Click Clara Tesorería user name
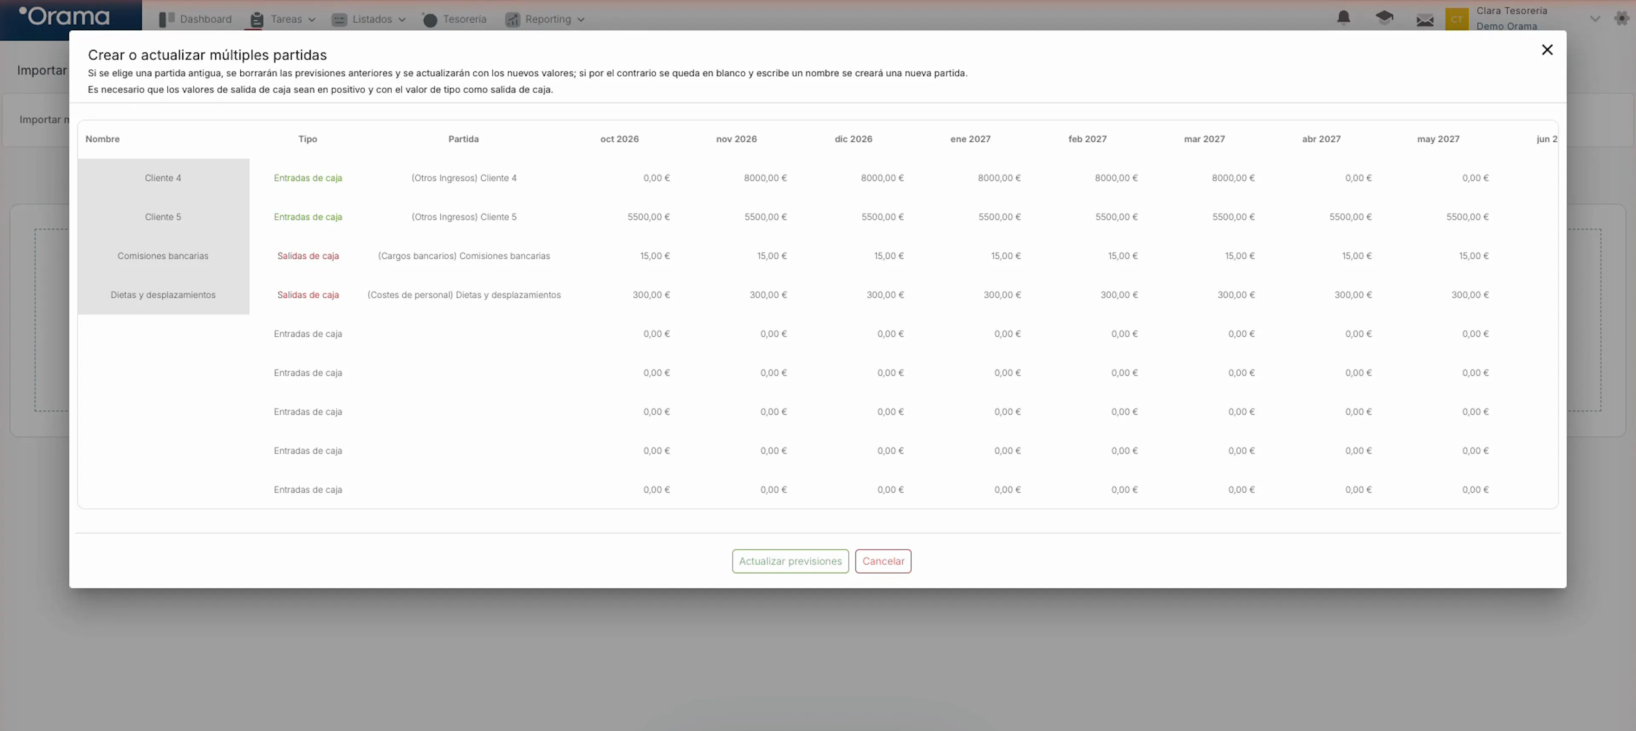This screenshot has height=731, width=1636. (x=1512, y=11)
